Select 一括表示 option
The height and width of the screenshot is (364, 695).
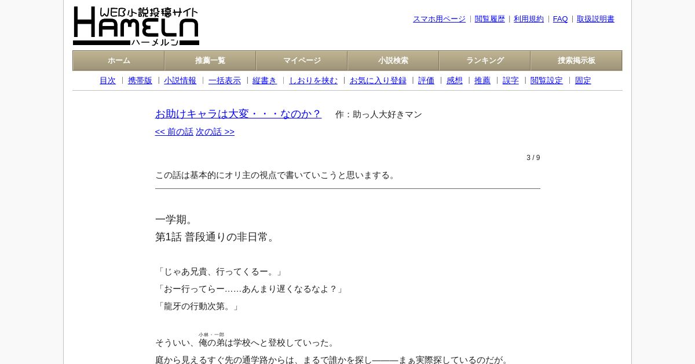coord(225,81)
